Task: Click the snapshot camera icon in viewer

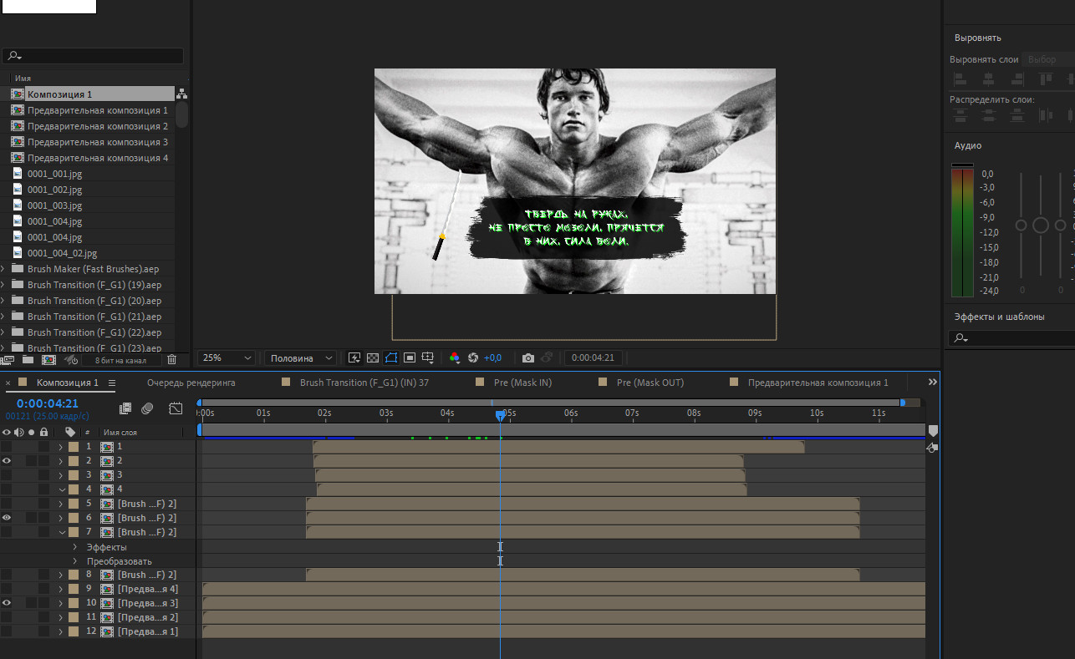Action: click(x=527, y=357)
